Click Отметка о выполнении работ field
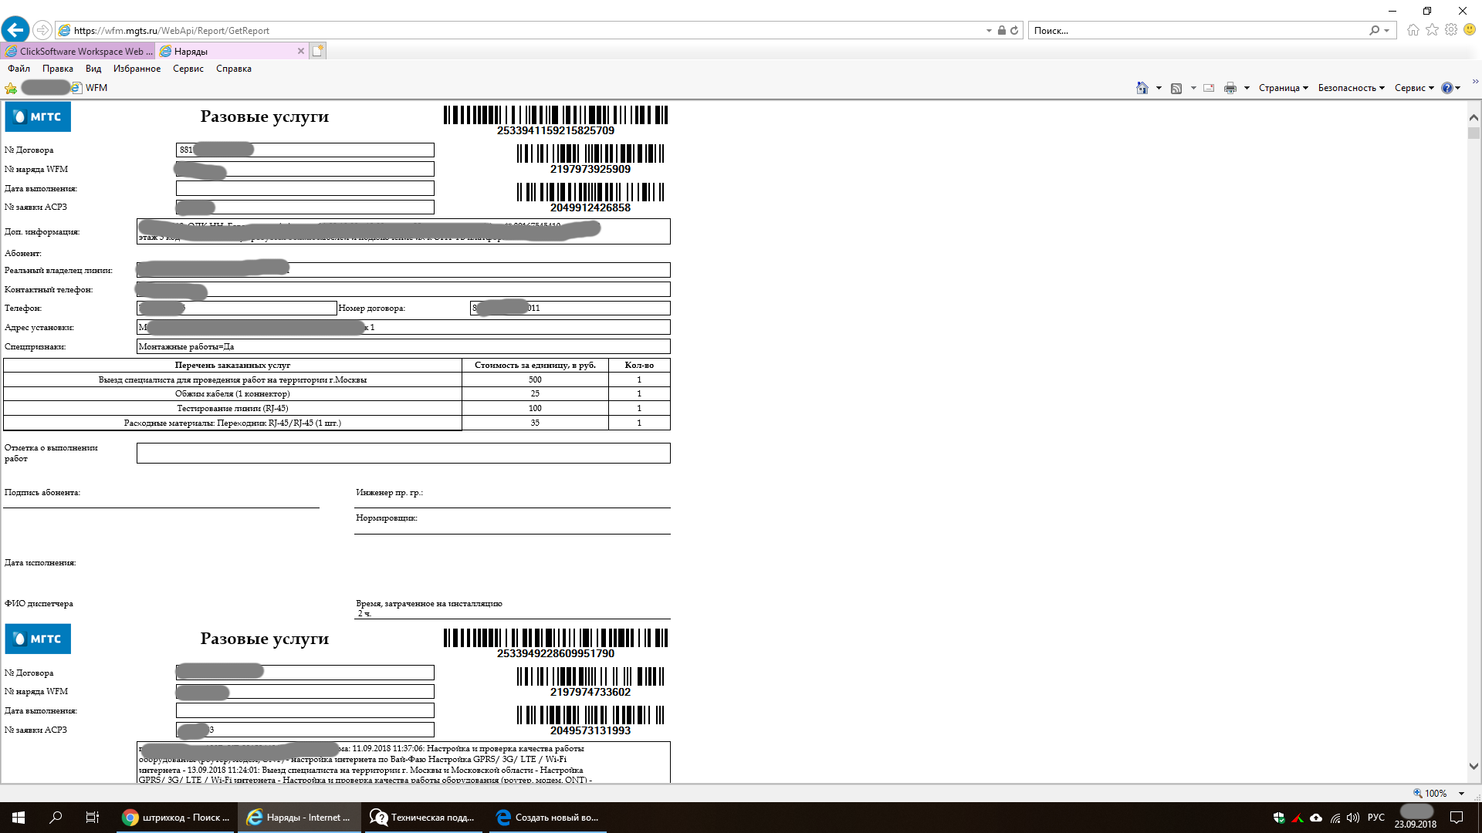1482x833 pixels. pos(404,454)
